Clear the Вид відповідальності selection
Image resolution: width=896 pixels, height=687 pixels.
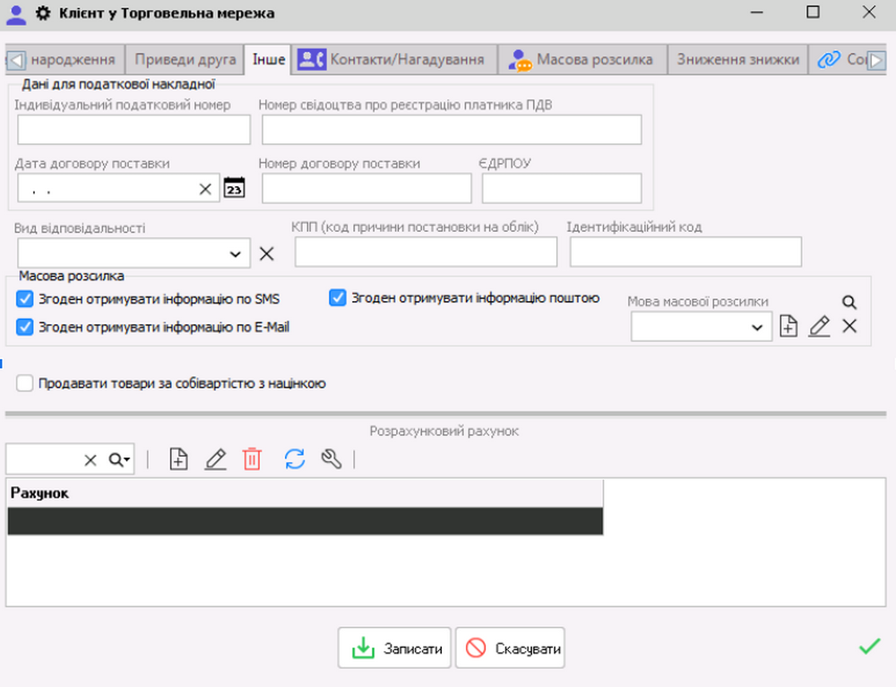coord(266,253)
